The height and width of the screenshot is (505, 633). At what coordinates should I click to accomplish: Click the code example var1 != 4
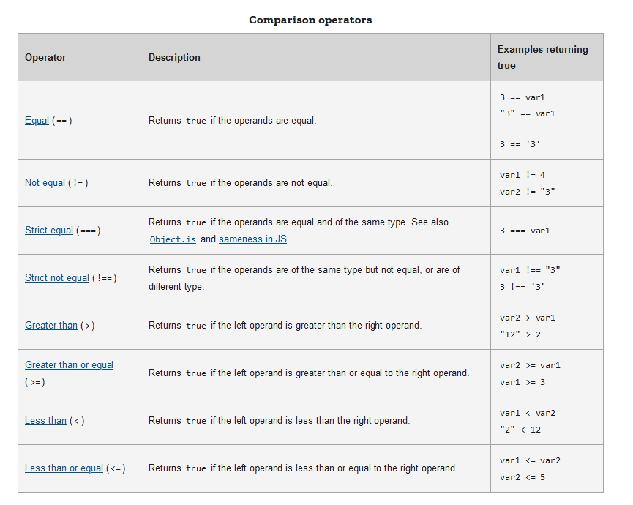(x=522, y=176)
